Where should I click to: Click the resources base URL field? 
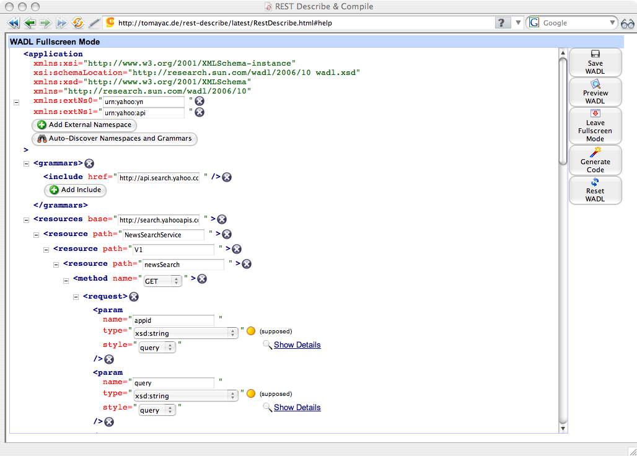click(x=159, y=220)
